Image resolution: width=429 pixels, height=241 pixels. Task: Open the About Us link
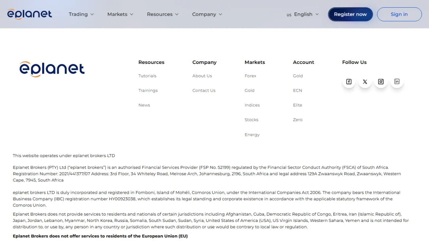pos(202,76)
